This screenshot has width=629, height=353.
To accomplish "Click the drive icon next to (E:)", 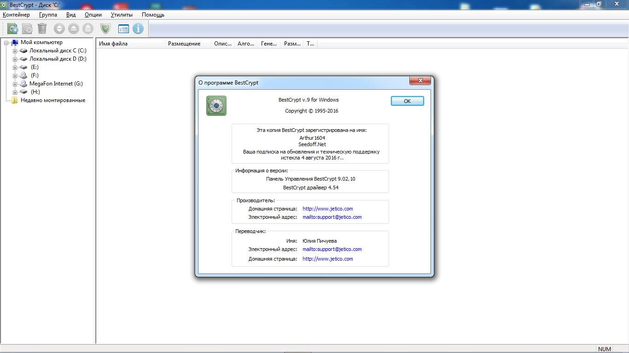I will coord(23,67).
